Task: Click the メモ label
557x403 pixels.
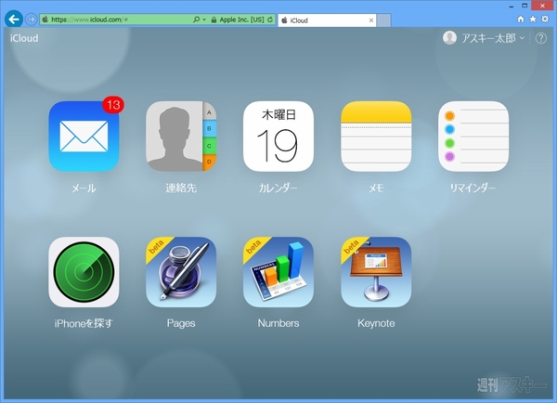Action: pyautogui.click(x=376, y=188)
